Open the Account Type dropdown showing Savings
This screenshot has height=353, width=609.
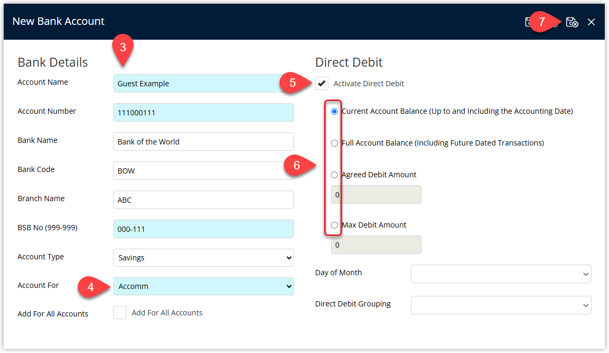click(x=203, y=258)
